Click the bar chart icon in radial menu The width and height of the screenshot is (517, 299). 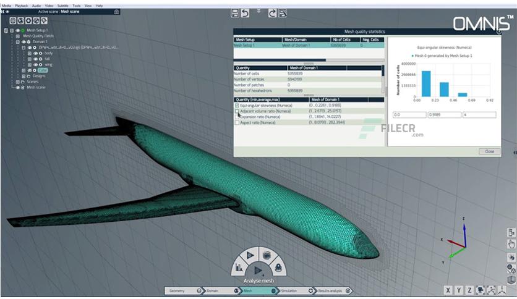[239, 267]
